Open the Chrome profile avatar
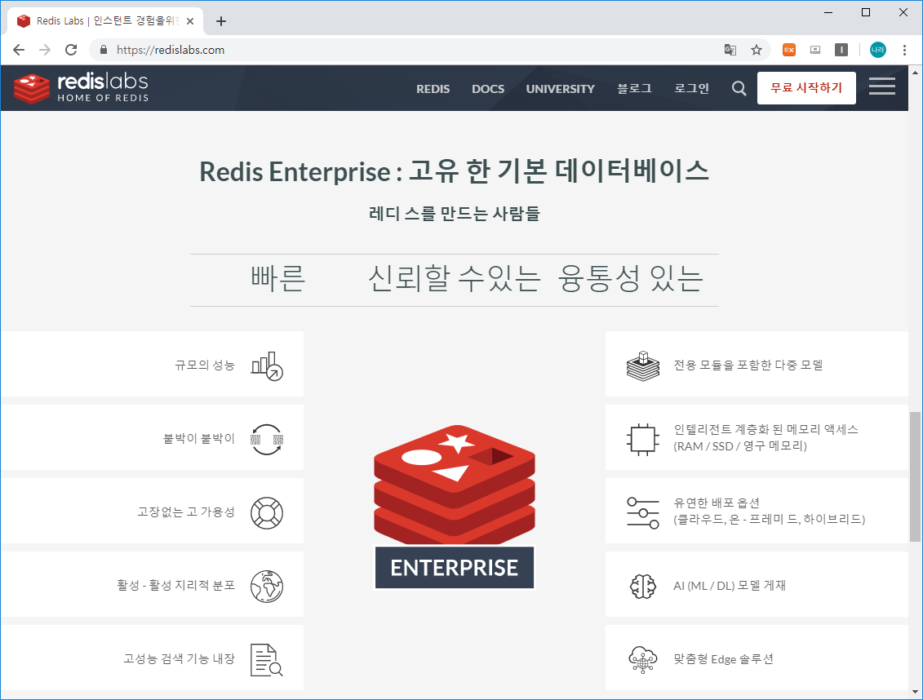Screen dimensions: 923x700 click(877, 50)
